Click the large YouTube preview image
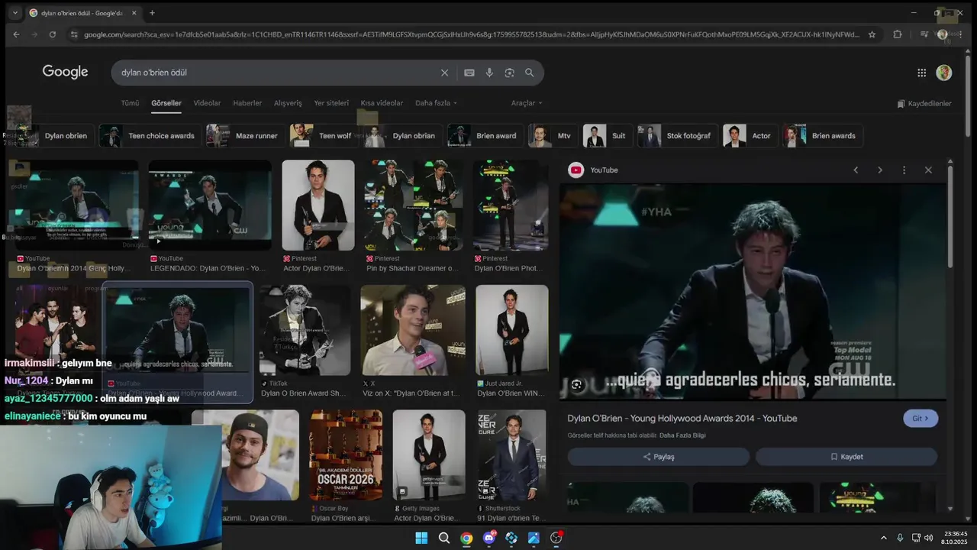977x550 pixels. coord(753,292)
